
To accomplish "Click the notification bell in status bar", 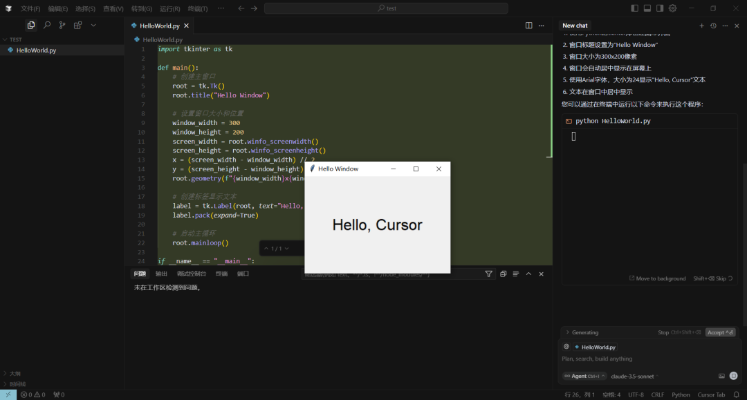I will [737, 395].
